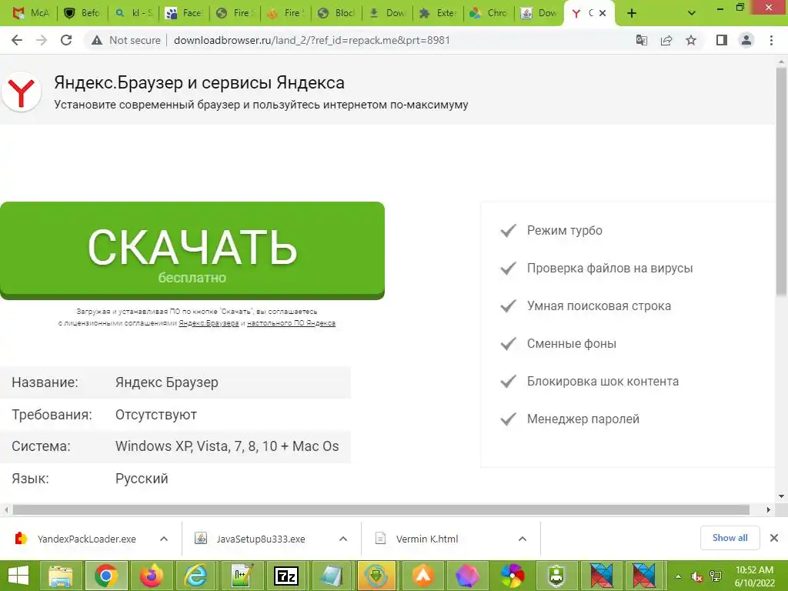Expand options for YandexPackLoader.exe download
The height and width of the screenshot is (591, 788).
(x=164, y=539)
